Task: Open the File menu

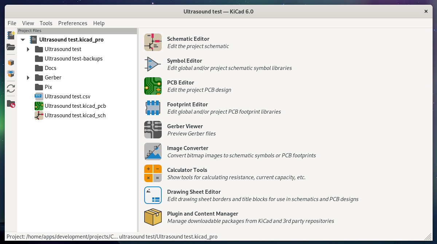Action: coord(12,23)
